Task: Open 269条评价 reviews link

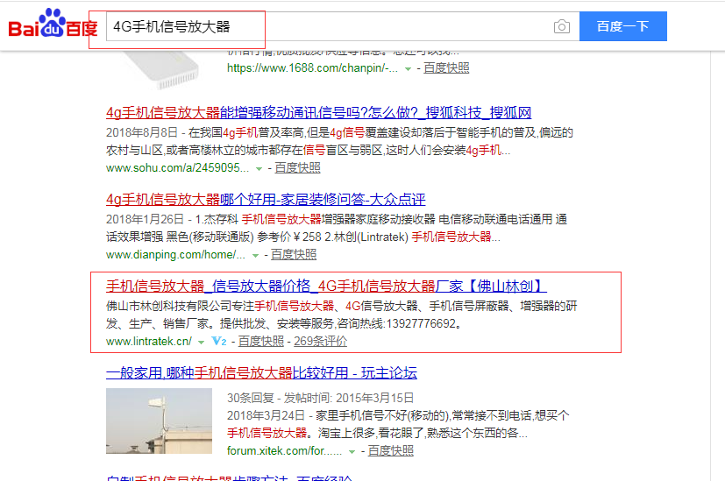Action: pyautogui.click(x=321, y=341)
